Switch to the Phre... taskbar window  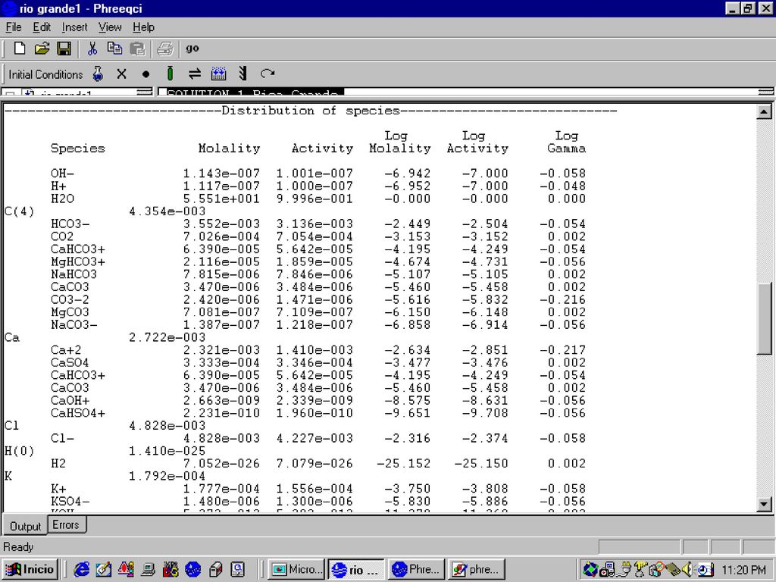416,570
